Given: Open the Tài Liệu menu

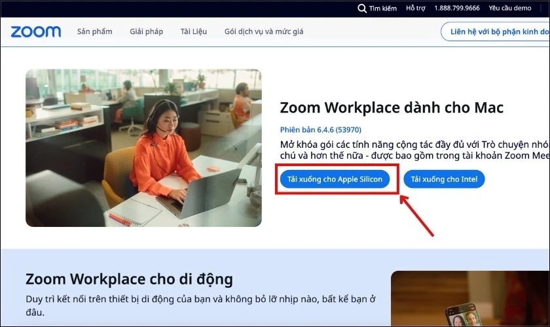Looking at the screenshot, I should point(194,31).
